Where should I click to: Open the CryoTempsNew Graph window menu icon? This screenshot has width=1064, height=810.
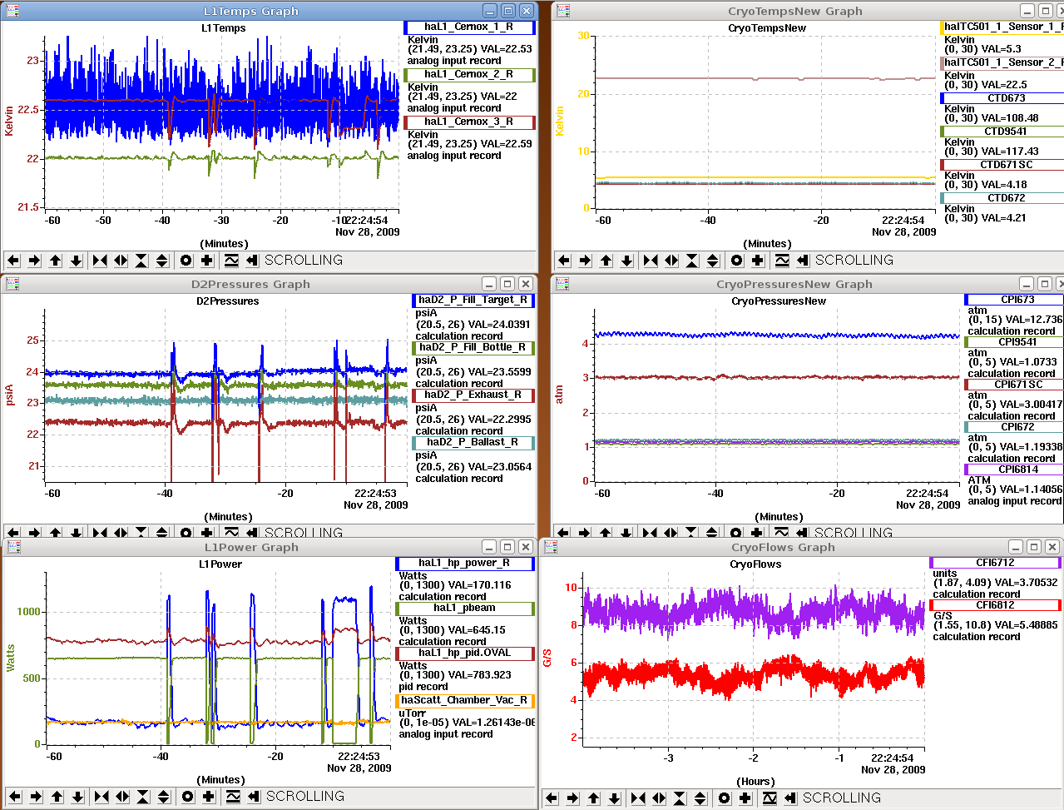tap(563, 11)
